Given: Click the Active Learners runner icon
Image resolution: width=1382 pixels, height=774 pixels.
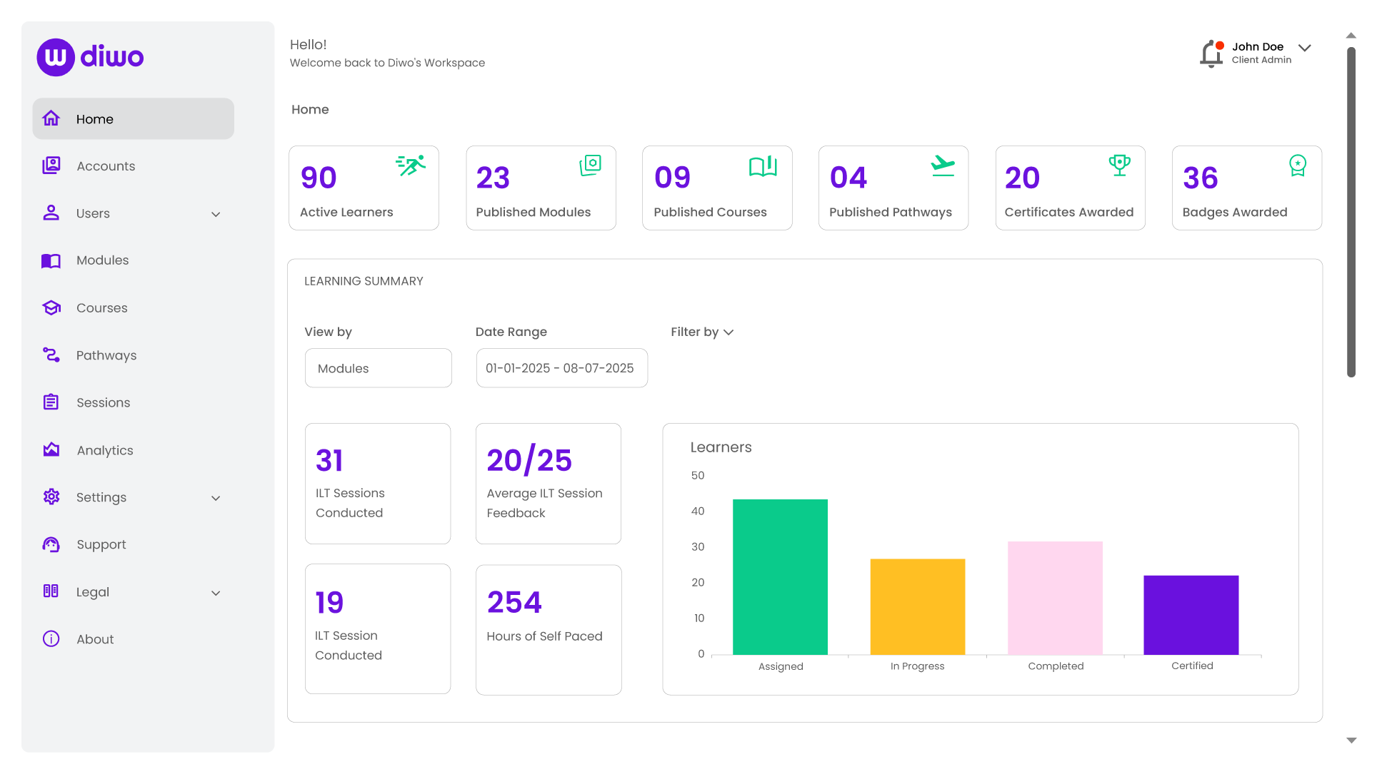Looking at the screenshot, I should coord(411,166).
